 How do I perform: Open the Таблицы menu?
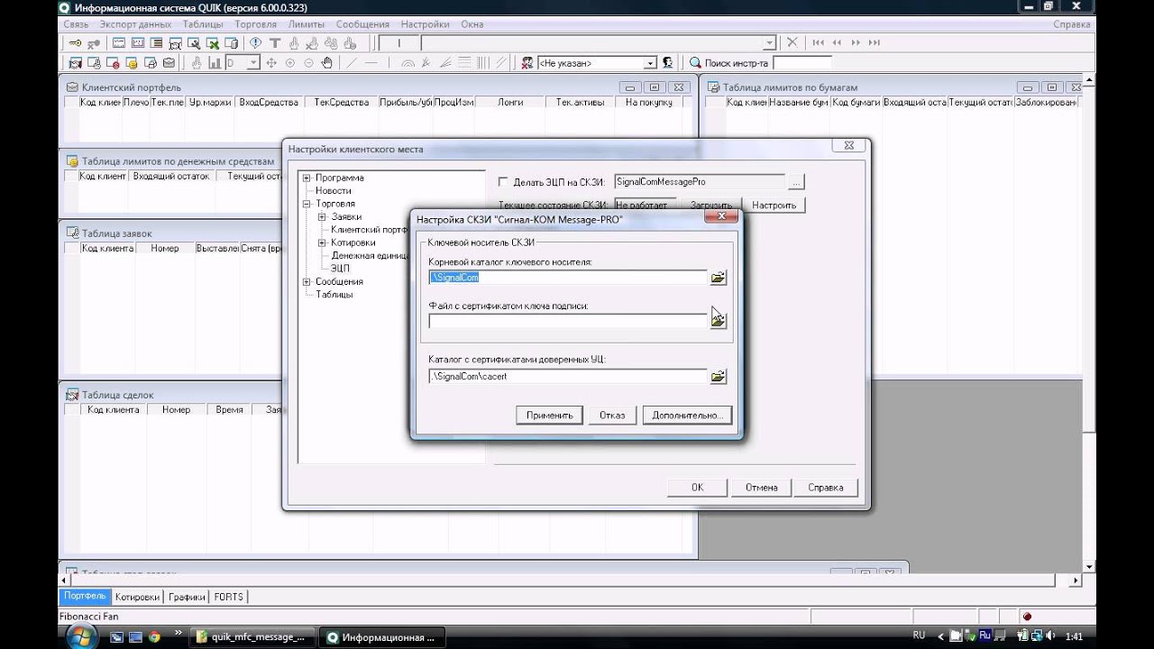[203, 24]
